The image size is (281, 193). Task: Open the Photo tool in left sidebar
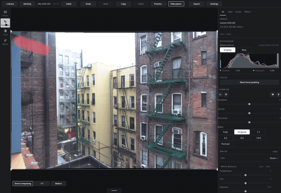5,14
